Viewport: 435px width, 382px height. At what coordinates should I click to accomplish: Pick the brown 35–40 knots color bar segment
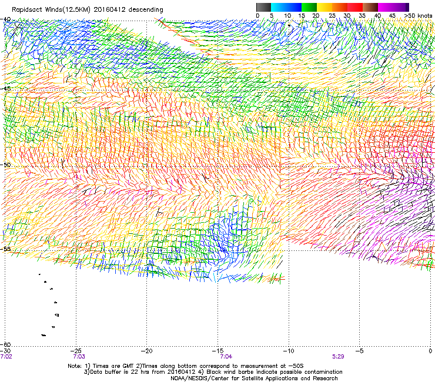coord(370,7)
